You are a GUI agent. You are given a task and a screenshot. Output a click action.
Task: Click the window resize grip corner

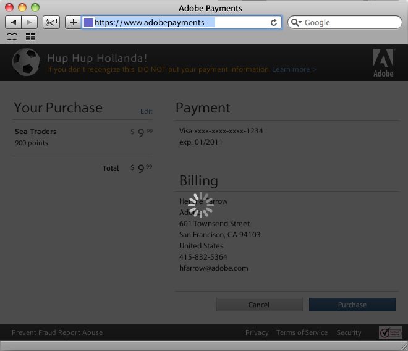point(404,346)
